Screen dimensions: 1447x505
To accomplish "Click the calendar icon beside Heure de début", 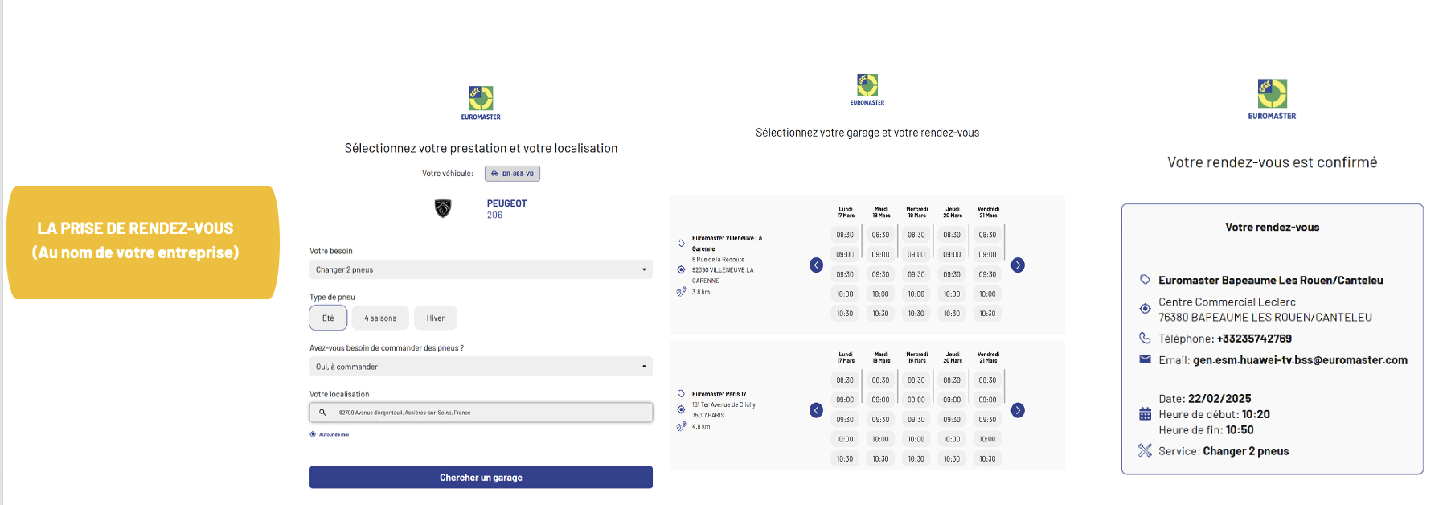I will [x=1145, y=414].
